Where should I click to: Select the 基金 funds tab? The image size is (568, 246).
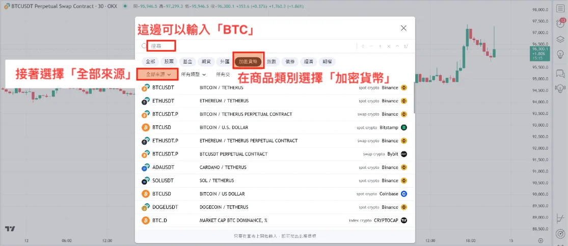pos(188,62)
